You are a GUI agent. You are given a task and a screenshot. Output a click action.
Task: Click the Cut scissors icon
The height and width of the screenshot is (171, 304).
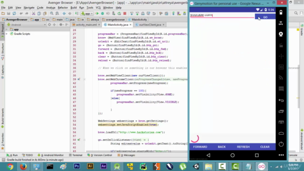34,13
